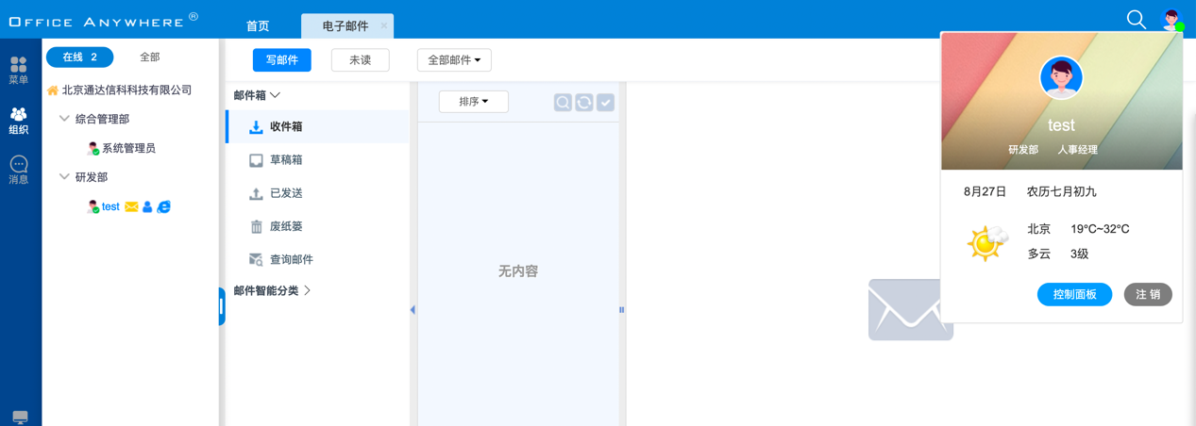1196x426 pixels.
Task: Click the 人事经理 role text in card
Action: point(1077,150)
